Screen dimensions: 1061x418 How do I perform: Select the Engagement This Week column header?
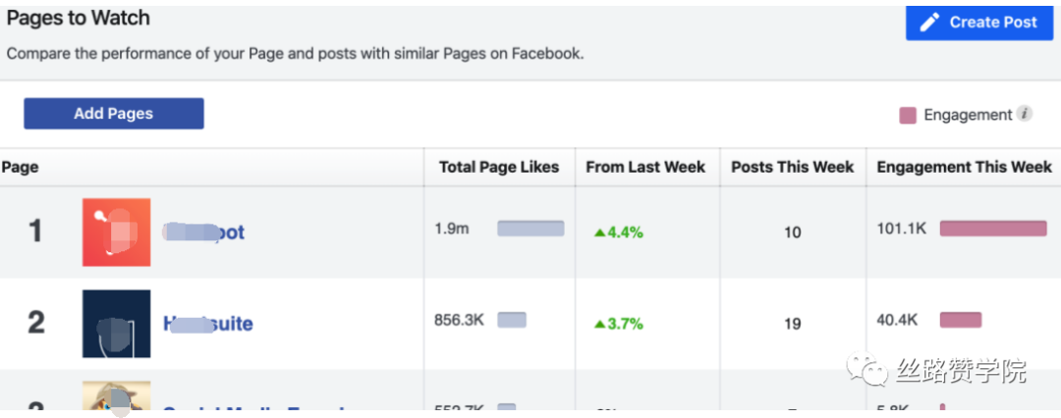[965, 167]
